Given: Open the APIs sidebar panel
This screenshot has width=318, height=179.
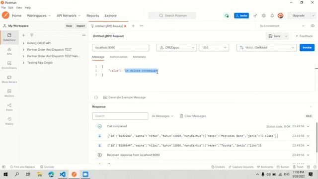Looking at the screenshot, I should click(9, 51).
